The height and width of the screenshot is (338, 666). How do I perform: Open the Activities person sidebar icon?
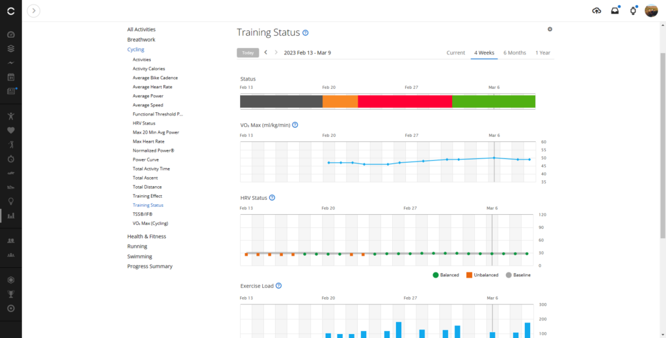click(x=11, y=115)
